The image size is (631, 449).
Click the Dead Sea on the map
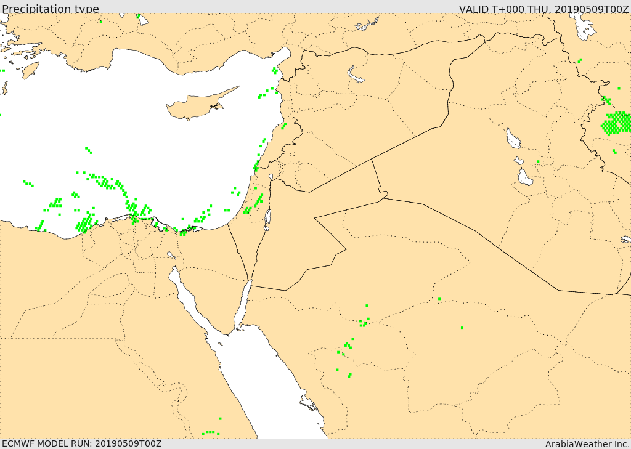tap(267, 220)
